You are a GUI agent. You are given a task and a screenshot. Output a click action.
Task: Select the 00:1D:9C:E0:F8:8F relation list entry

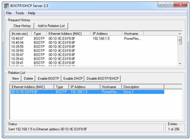(x=87, y=92)
